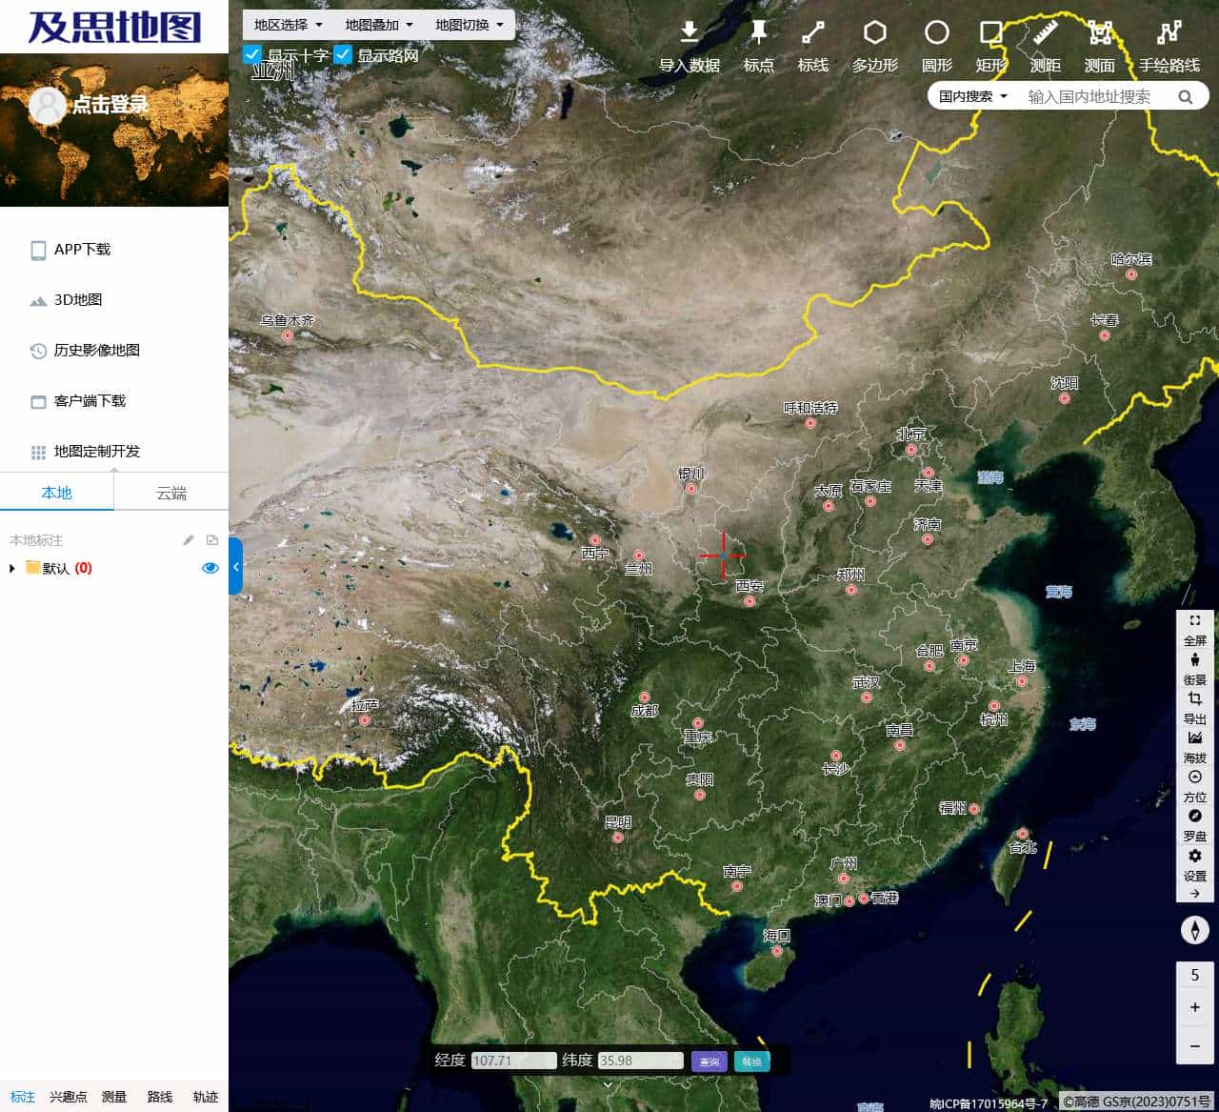Viewport: 1219px width, 1112px height.
Task: Select the 矩形 rectangle tool
Action: 990,45
